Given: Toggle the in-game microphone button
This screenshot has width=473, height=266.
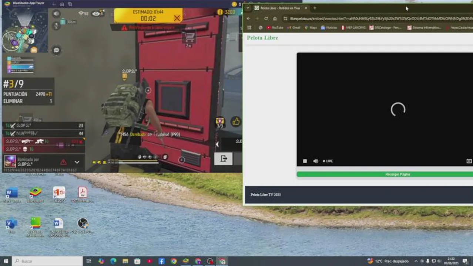Looking at the screenshot, I should pyautogui.click(x=56, y=25).
